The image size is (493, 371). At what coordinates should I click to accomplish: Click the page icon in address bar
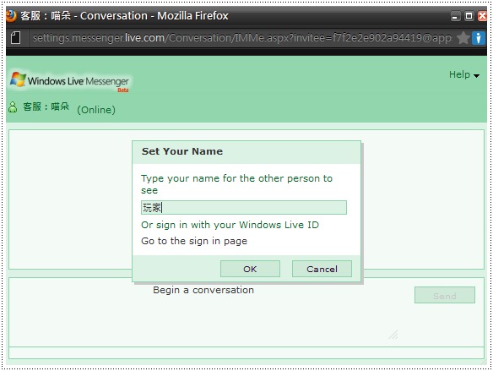point(16,38)
